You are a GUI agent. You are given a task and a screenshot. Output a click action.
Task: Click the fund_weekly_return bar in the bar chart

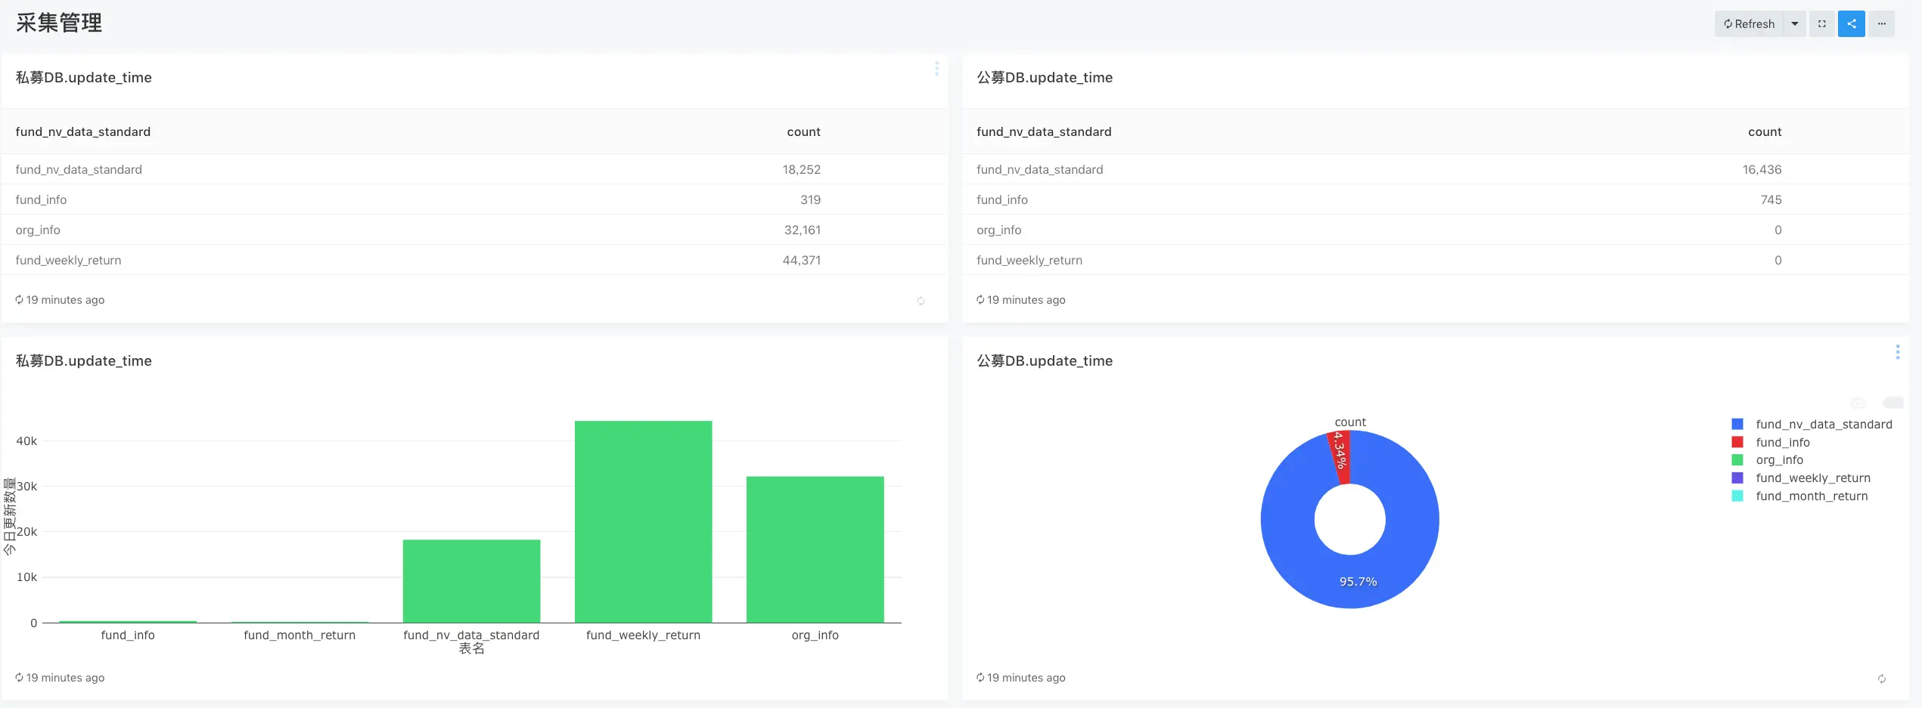(x=643, y=521)
